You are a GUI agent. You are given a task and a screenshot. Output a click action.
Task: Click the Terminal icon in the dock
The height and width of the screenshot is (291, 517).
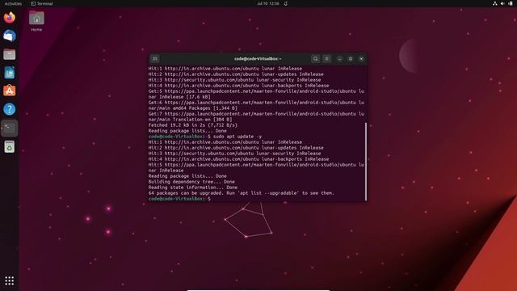click(x=9, y=128)
